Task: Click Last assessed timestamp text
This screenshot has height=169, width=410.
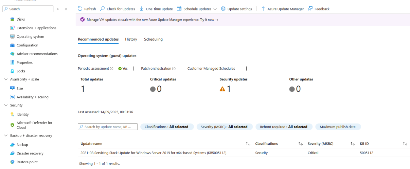Action: [105, 112]
